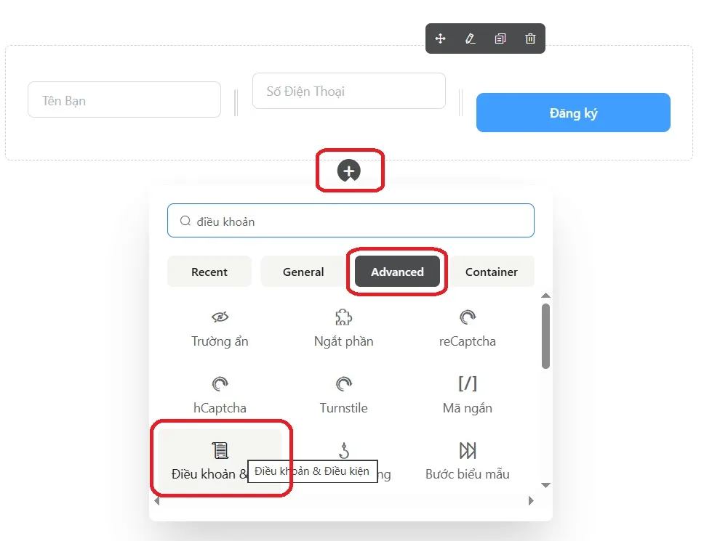Click the widget search field showing điều khoản

(351, 220)
